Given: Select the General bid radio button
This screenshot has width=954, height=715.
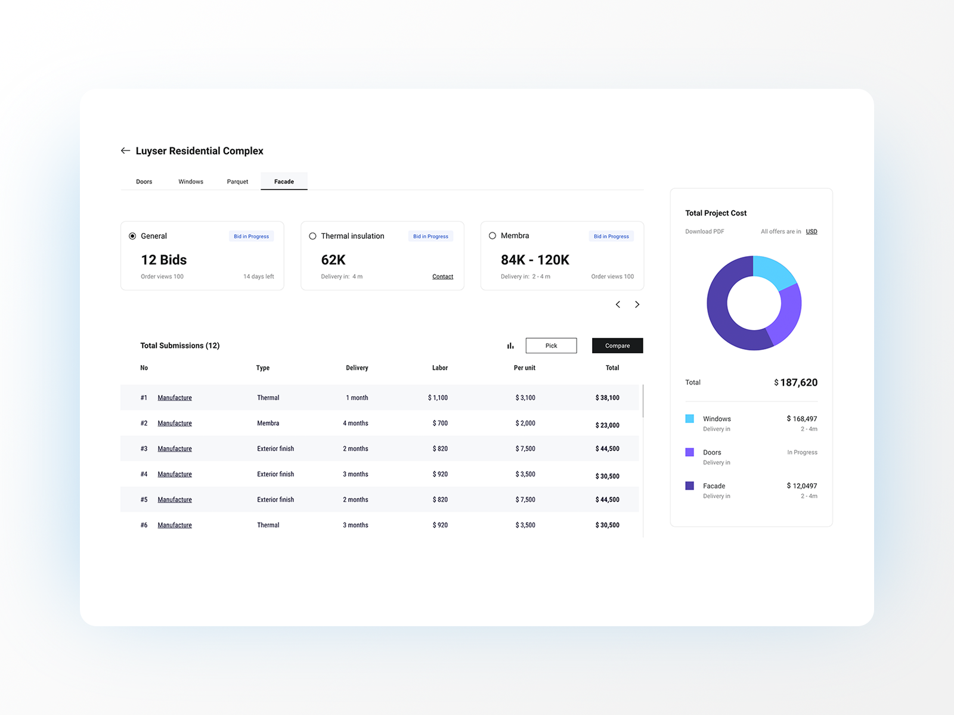Looking at the screenshot, I should [132, 235].
